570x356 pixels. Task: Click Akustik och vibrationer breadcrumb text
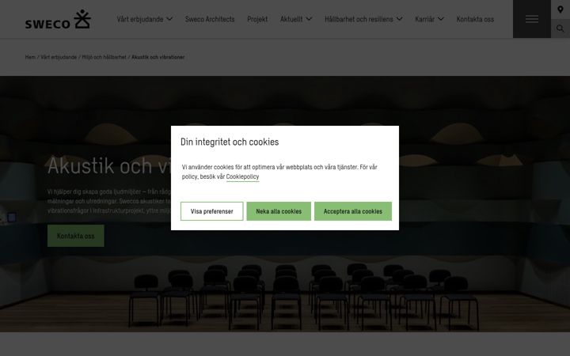158,57
